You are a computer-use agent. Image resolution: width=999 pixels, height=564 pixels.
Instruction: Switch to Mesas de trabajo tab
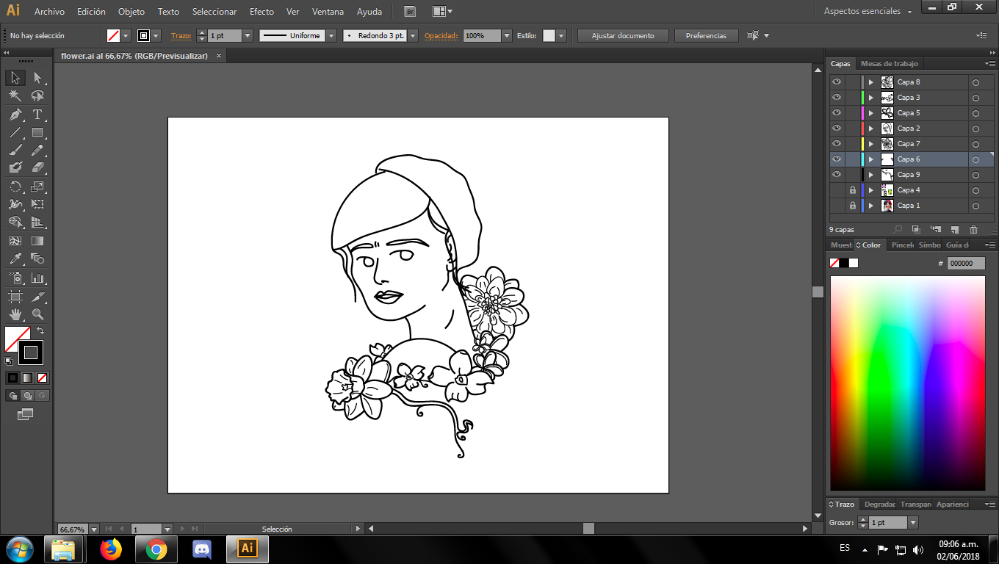889,64
